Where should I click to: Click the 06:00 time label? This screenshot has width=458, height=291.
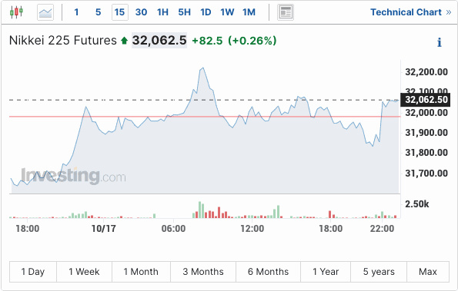click(x=173, y=229)
